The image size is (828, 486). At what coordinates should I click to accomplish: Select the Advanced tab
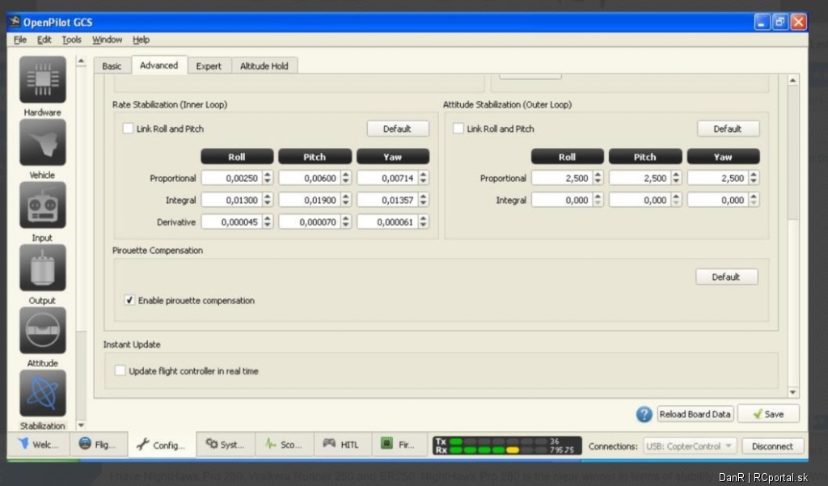coord(159,65)
